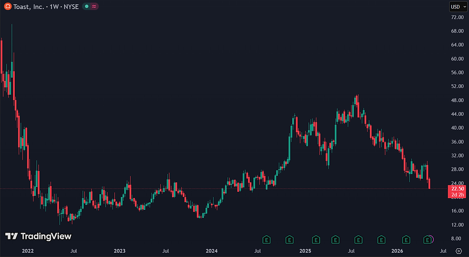Open the USD currency dropdown
Viewport: 469px width, 257px height.
[458, 7]
